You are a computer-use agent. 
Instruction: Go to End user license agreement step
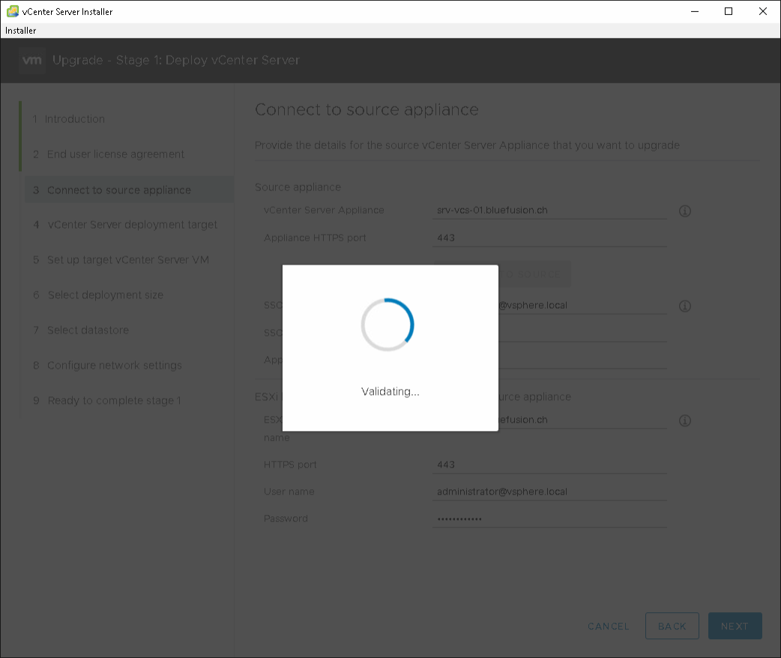tap(115, 154)
